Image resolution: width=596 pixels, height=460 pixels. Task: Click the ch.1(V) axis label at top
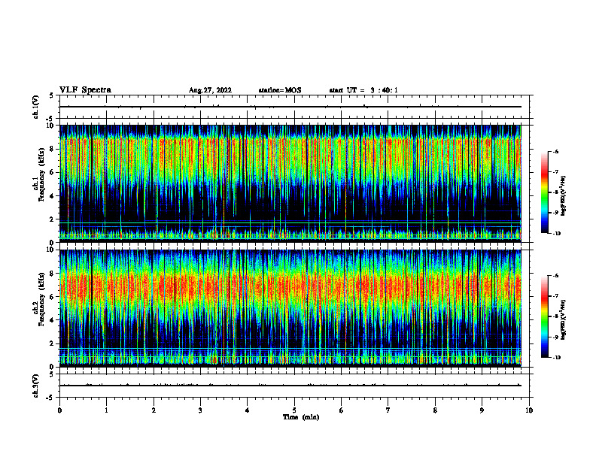(36, 107)
